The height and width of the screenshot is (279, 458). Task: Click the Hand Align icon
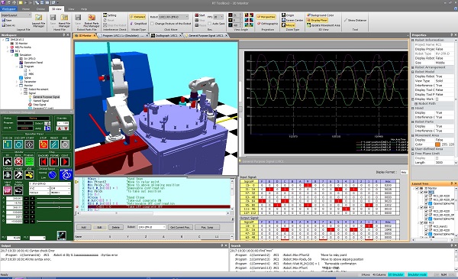8,190
